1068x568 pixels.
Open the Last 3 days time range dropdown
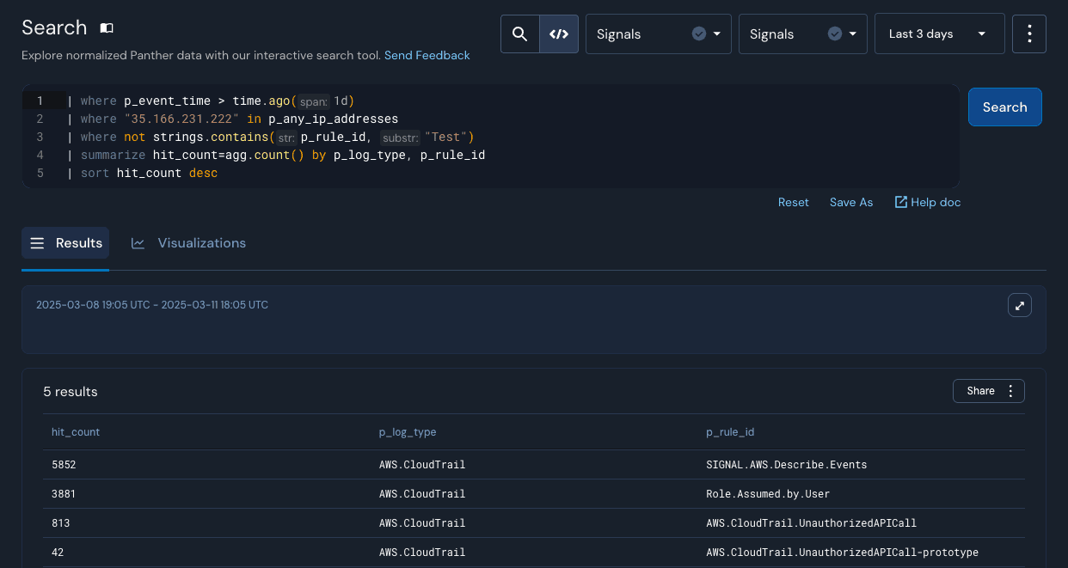(939, 34)
